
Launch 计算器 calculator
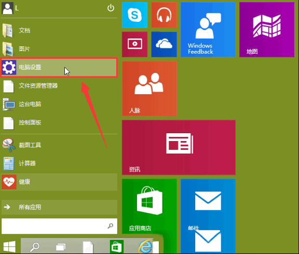point(59,163)
